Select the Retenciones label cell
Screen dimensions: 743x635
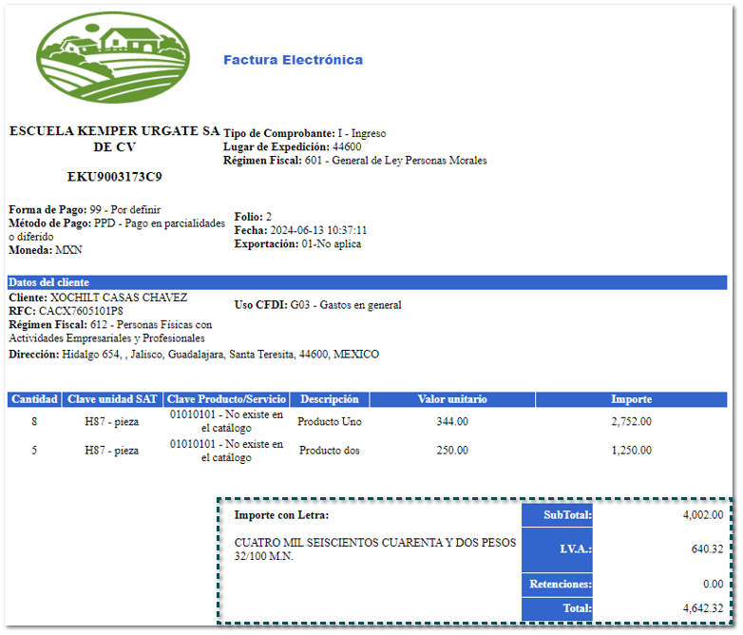(557, 585)
